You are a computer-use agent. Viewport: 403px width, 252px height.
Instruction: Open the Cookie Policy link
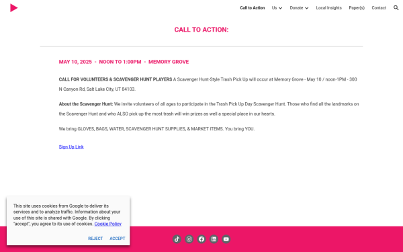(108, 224)
